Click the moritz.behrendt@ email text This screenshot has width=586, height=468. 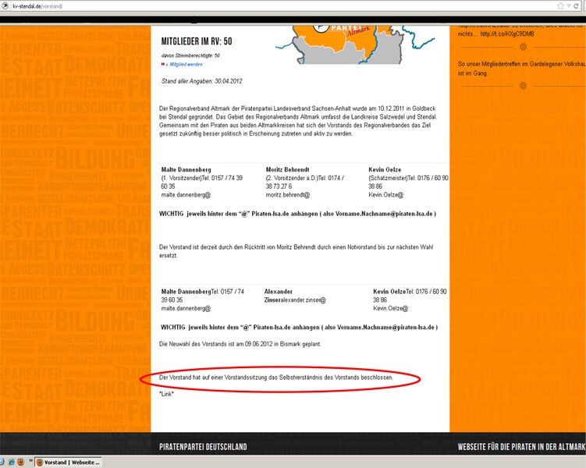(x=288, y=195)
